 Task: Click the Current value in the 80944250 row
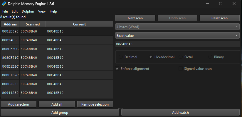pyautogui.click(x=79, y=93)
